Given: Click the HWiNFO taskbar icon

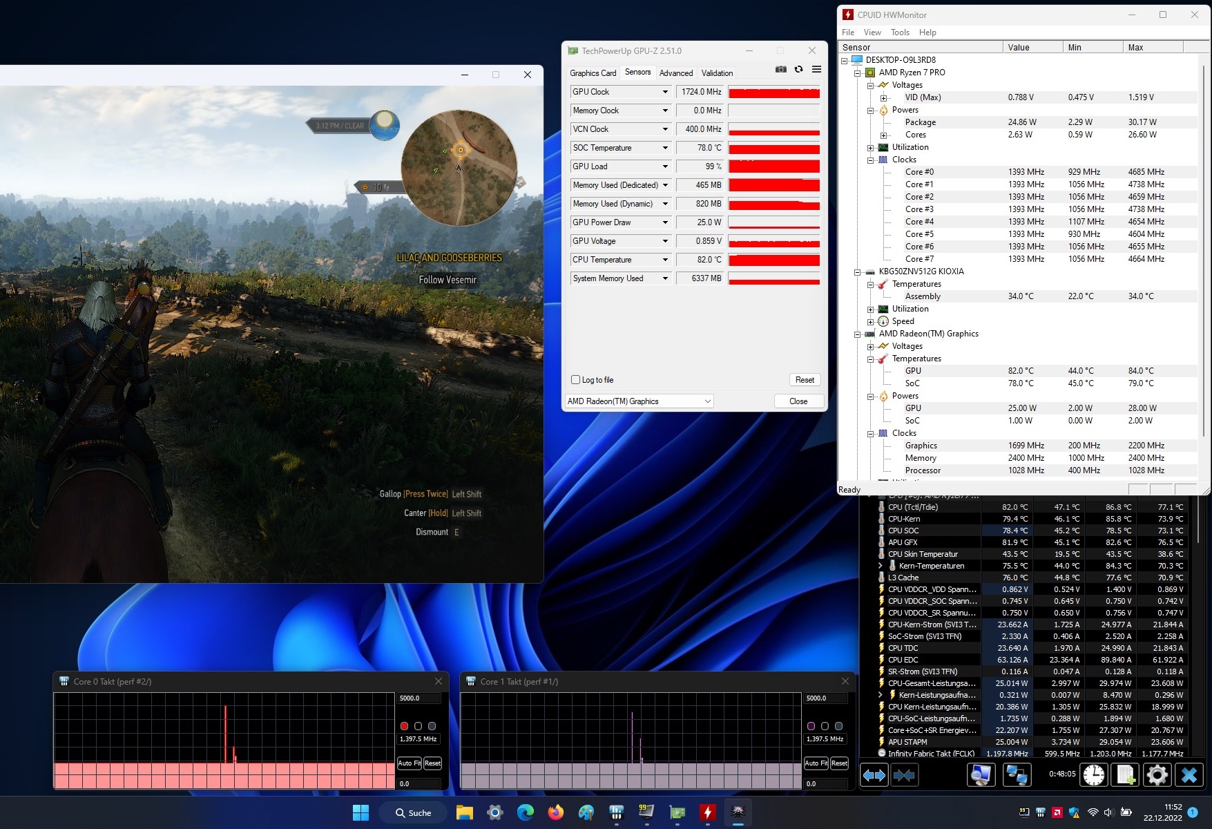Looking at the screenshot, I should [x=617, y=812].
